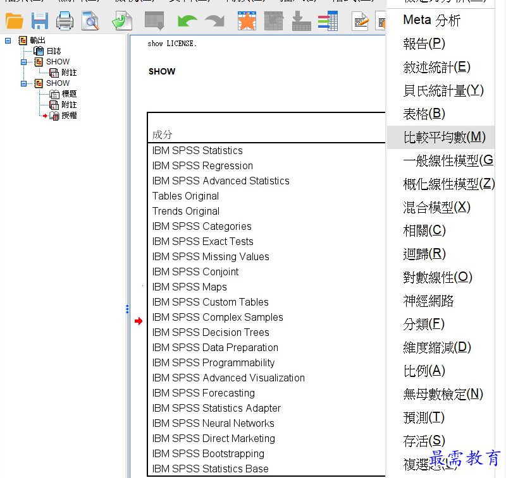The height and width of the screenshot is (478, 506).
Task: Print the output via printer icon
Action: click(65, 21)
